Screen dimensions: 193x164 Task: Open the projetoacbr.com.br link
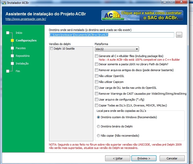coord(26,19)
